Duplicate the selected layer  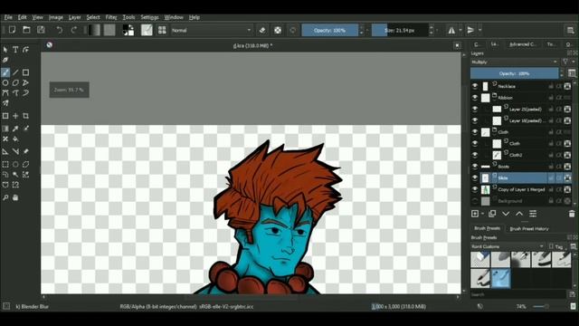(x=492, y=214)
